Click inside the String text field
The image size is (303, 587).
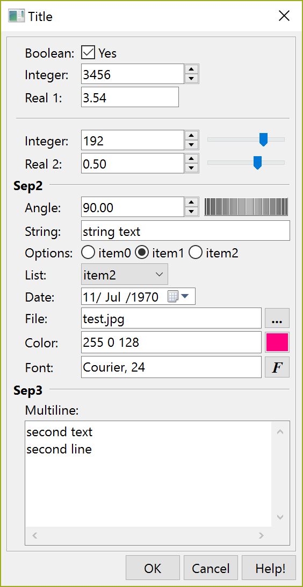point(185,231)
